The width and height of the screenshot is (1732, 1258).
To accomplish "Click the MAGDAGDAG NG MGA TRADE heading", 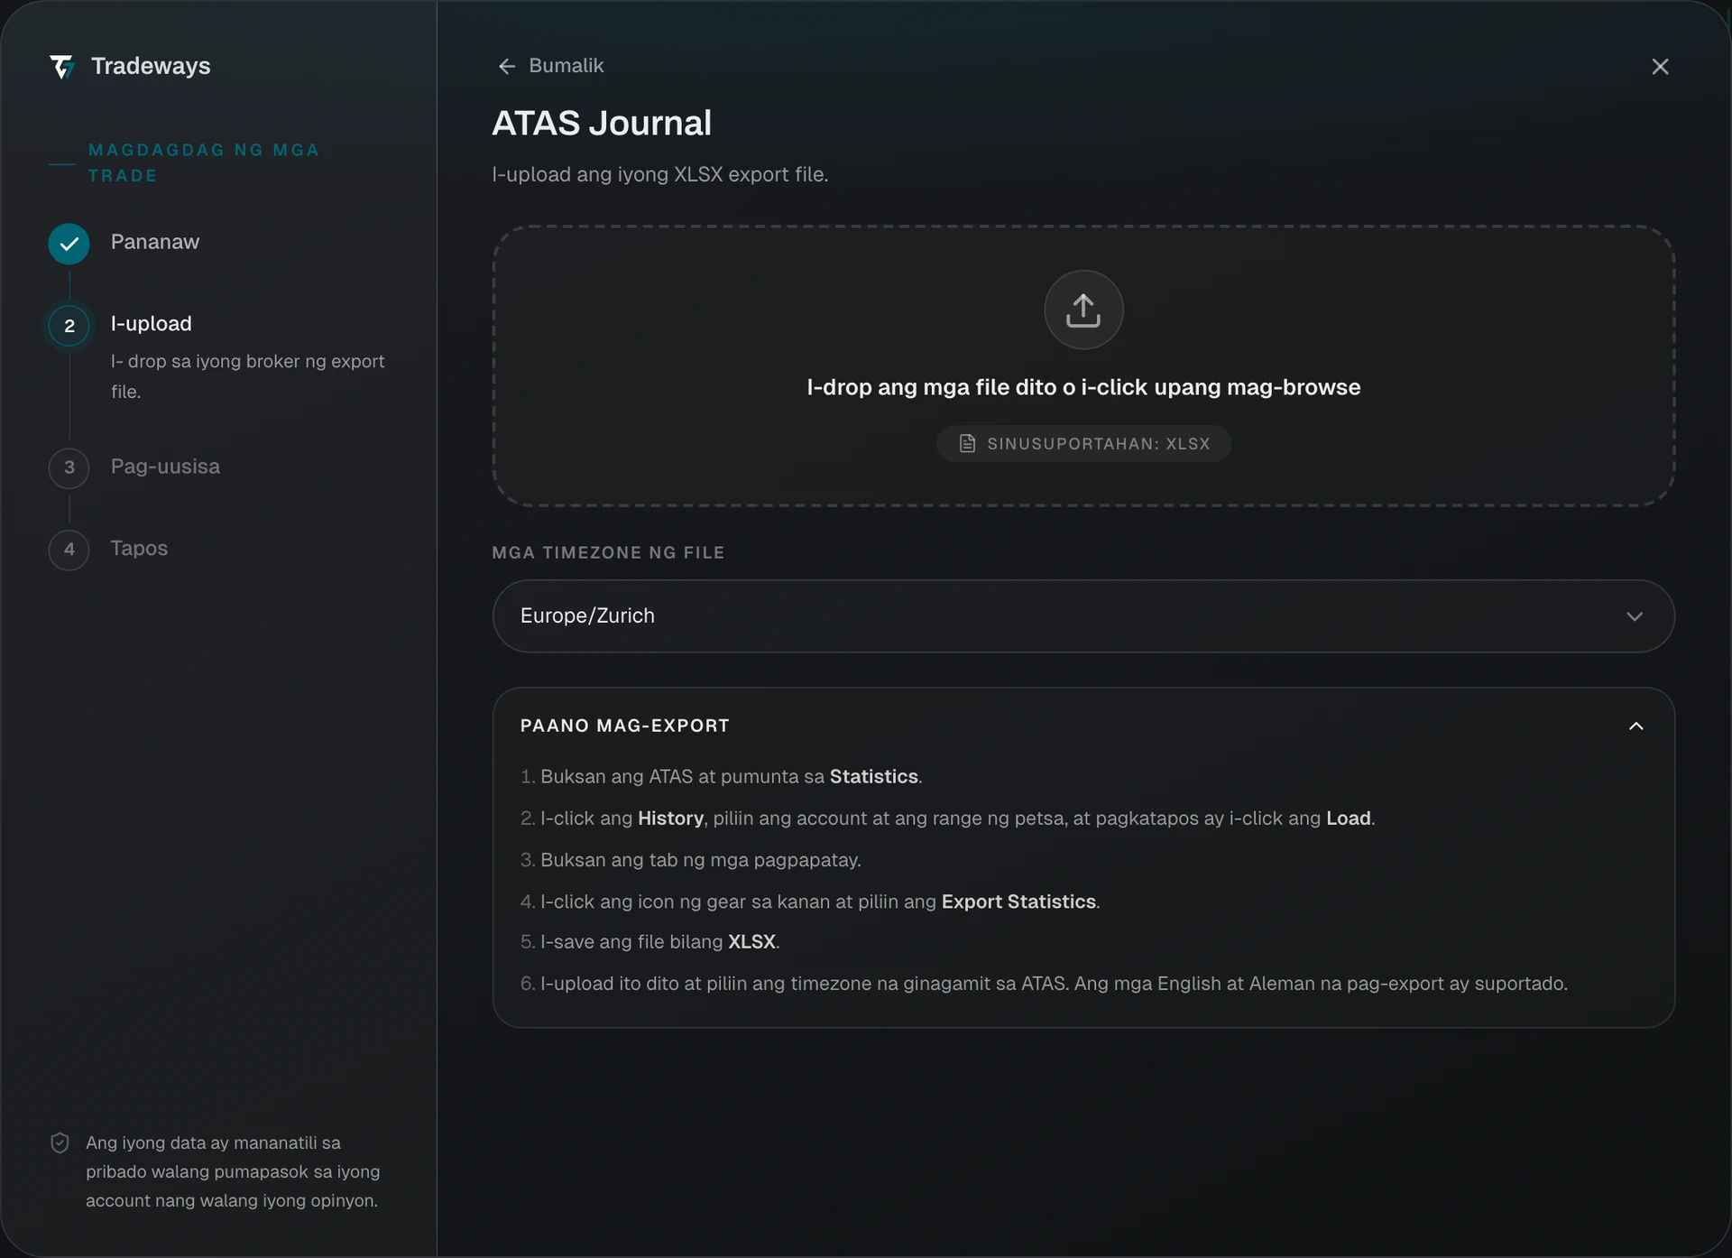I will coord(204,162).
